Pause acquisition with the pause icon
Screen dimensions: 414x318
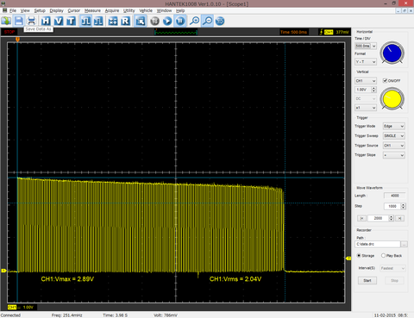(x=180, y=21)
